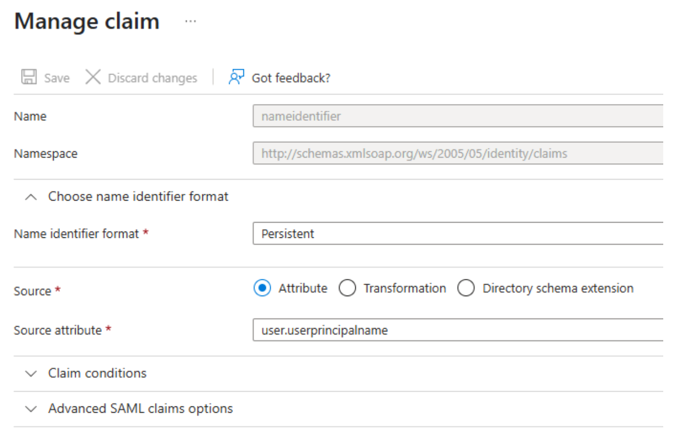This screenshot has height=440, width=679.
Task: Click the Save floppy disk icon
Action: point(29,77)
